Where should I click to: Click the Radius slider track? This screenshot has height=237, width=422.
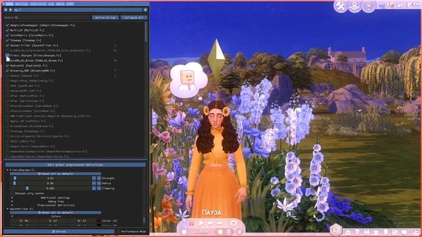[51, 183]
